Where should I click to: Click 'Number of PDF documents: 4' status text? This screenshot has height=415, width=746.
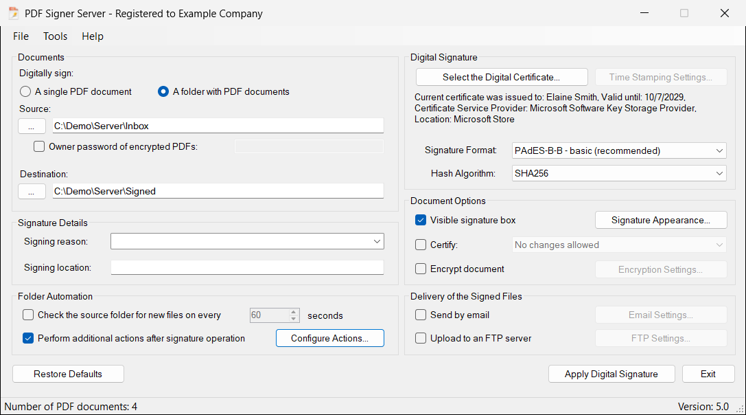click(71, 407)
